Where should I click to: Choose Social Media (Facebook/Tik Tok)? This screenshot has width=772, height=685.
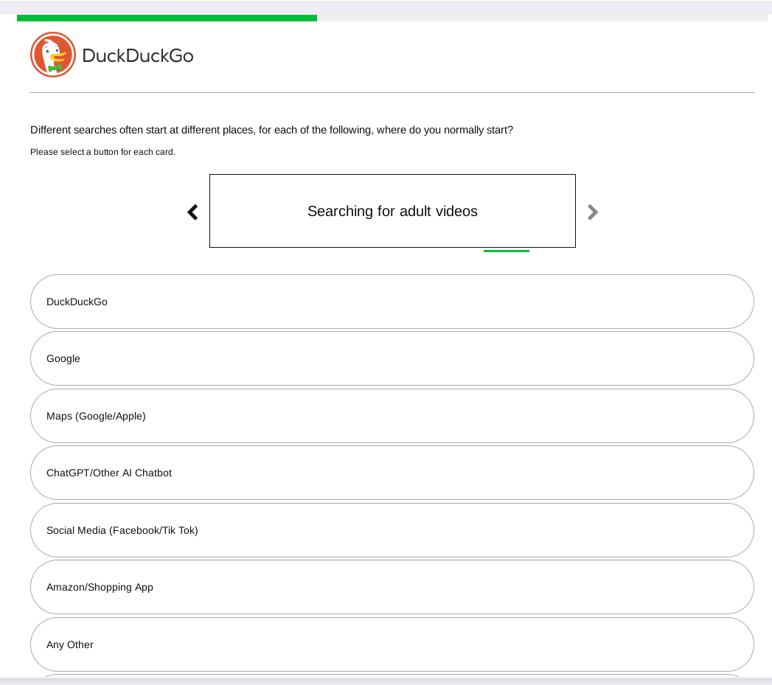[x=392, y=530]
